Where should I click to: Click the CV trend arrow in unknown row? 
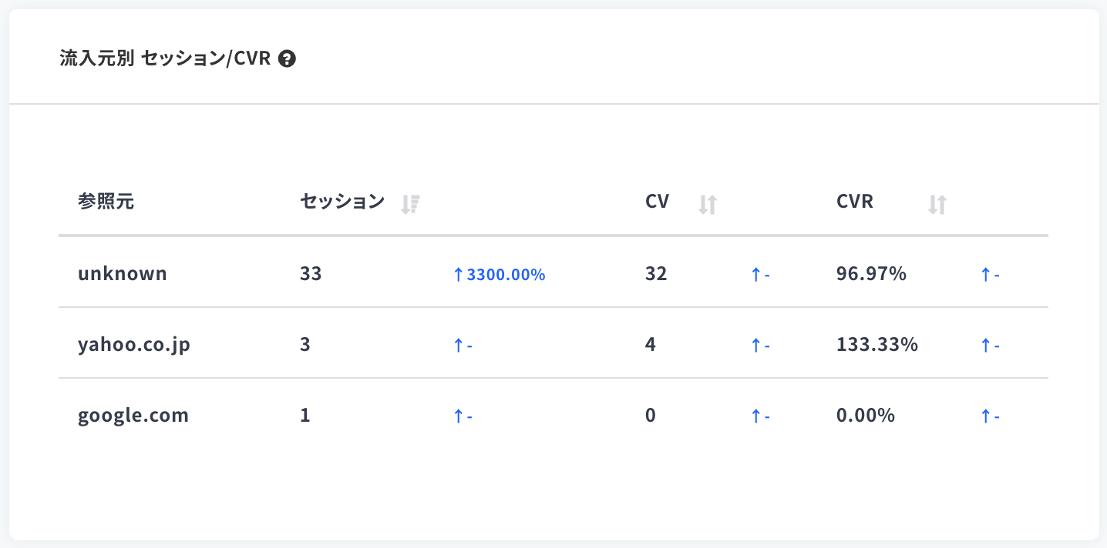coord(761,274)
